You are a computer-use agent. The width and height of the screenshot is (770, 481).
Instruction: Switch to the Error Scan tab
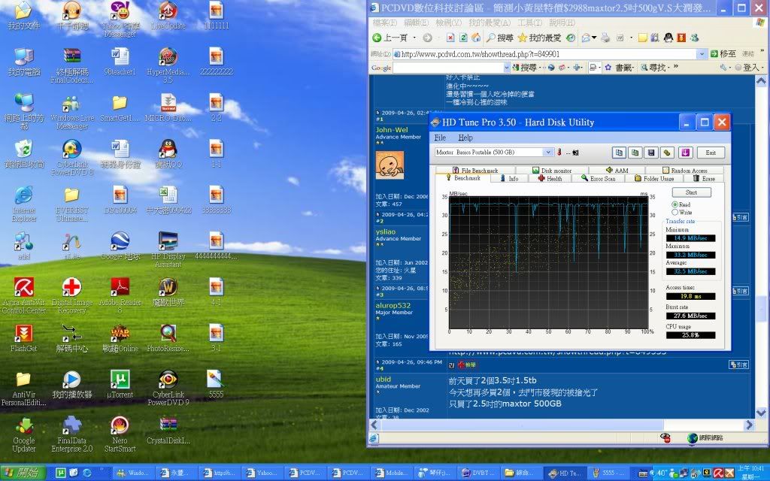tap(598, 179)
